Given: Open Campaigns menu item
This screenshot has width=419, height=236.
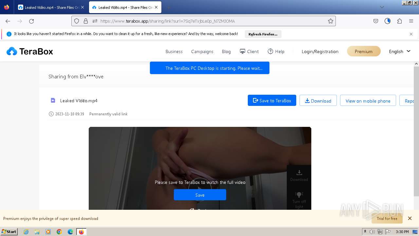Looking at the screenshot, I should coord(202,51).
